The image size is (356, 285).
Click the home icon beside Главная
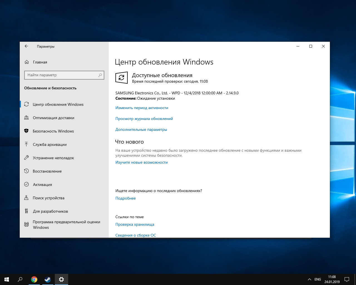(x=27, y=62)
